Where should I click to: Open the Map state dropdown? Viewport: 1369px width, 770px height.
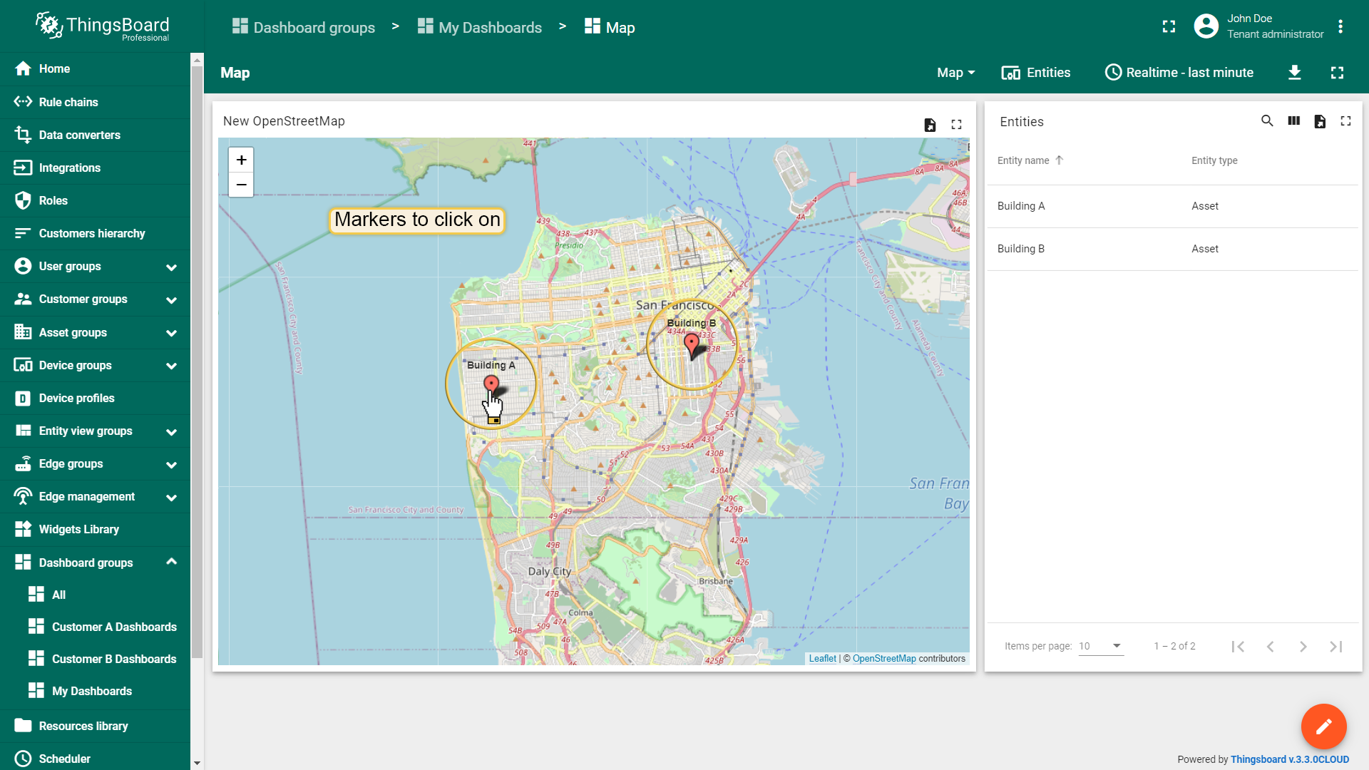[x=956, y=73]
